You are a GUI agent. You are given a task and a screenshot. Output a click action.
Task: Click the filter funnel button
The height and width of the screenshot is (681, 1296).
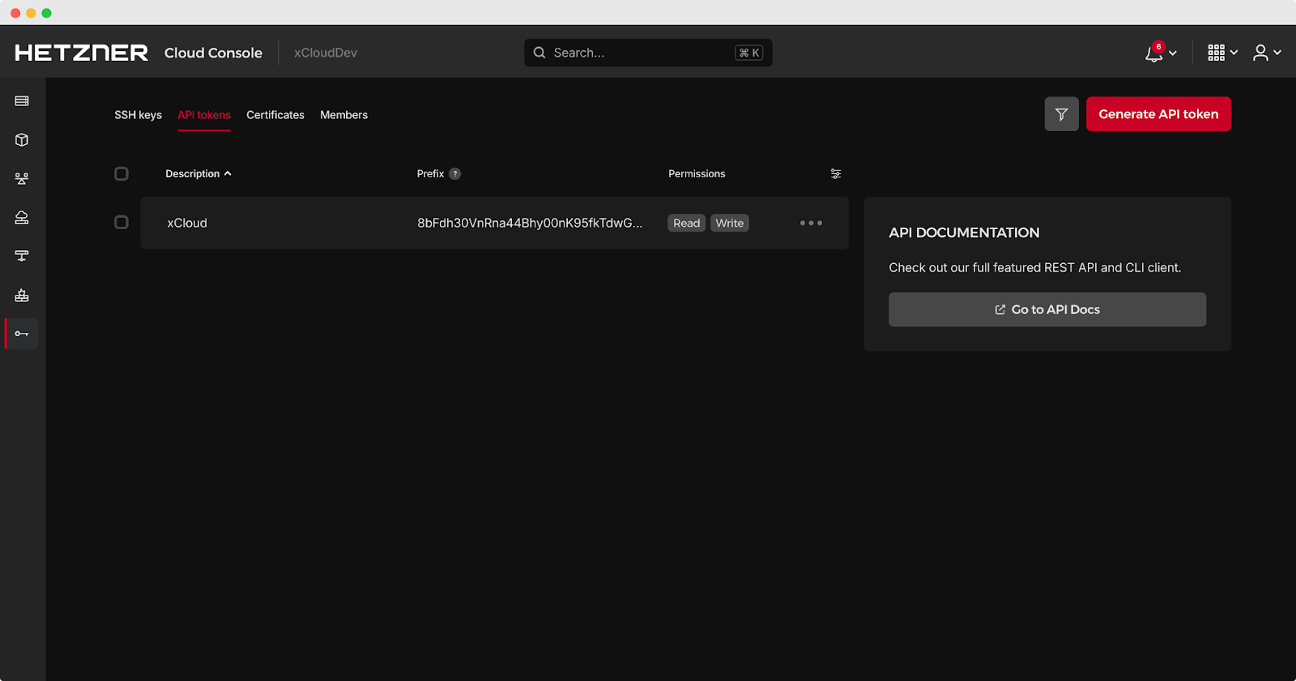(x=1061, y=114)
